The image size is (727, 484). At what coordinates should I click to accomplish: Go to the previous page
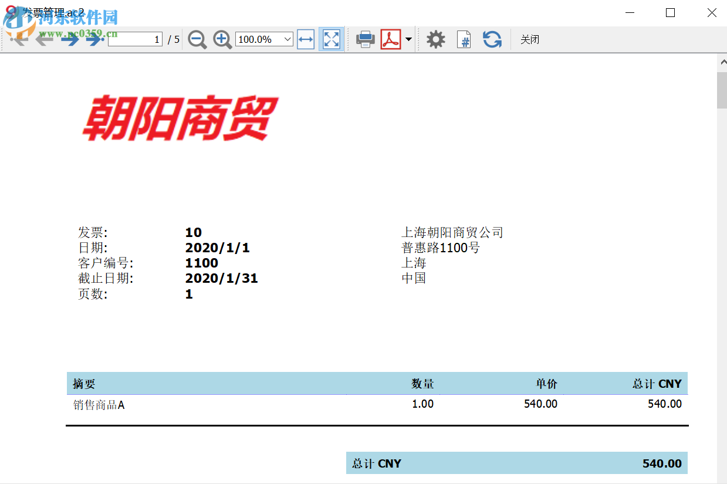coord(45,39)
